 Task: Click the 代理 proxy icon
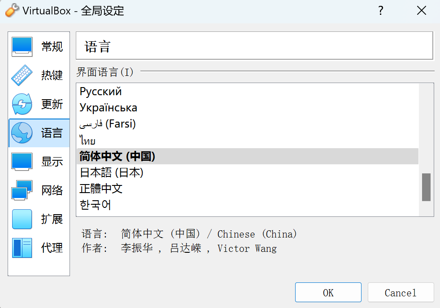[x=22, y=248]
